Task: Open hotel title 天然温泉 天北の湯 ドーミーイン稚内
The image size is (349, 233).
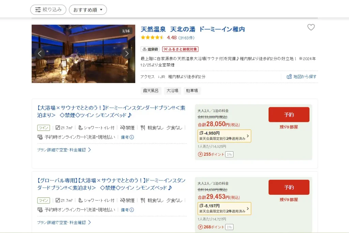Action: [193, 29]
